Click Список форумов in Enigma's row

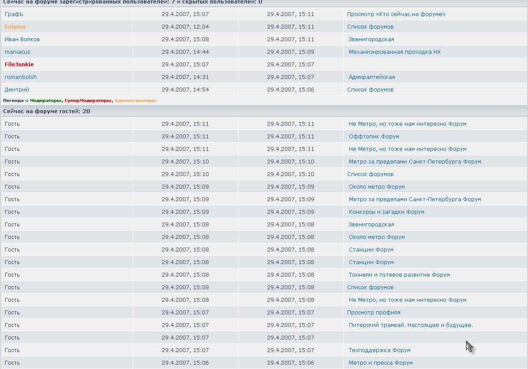370,27
